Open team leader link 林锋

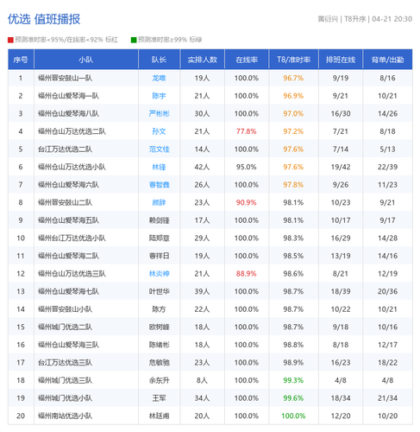(159, 167)
